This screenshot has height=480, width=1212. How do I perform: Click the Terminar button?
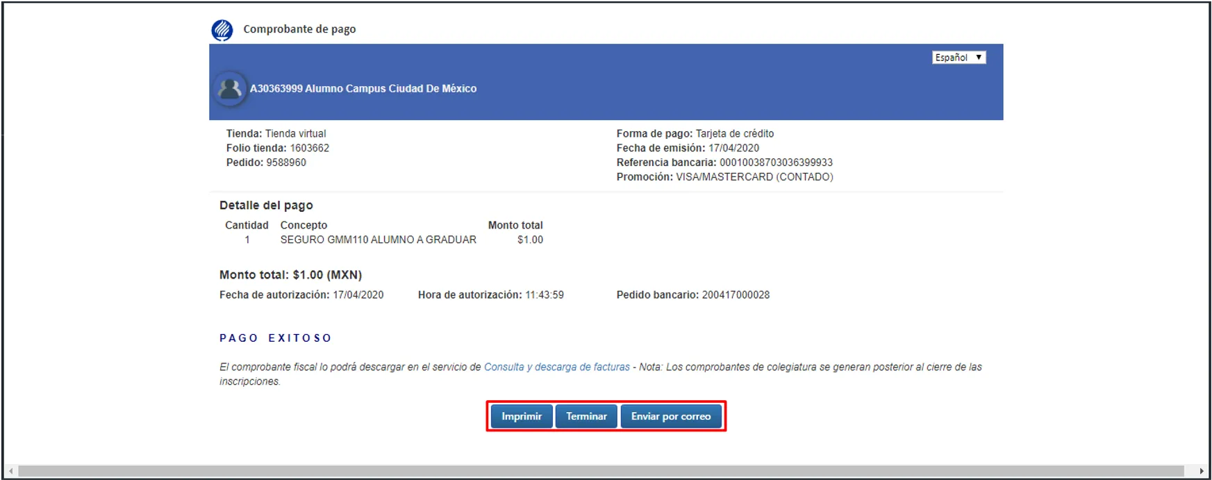586,416
